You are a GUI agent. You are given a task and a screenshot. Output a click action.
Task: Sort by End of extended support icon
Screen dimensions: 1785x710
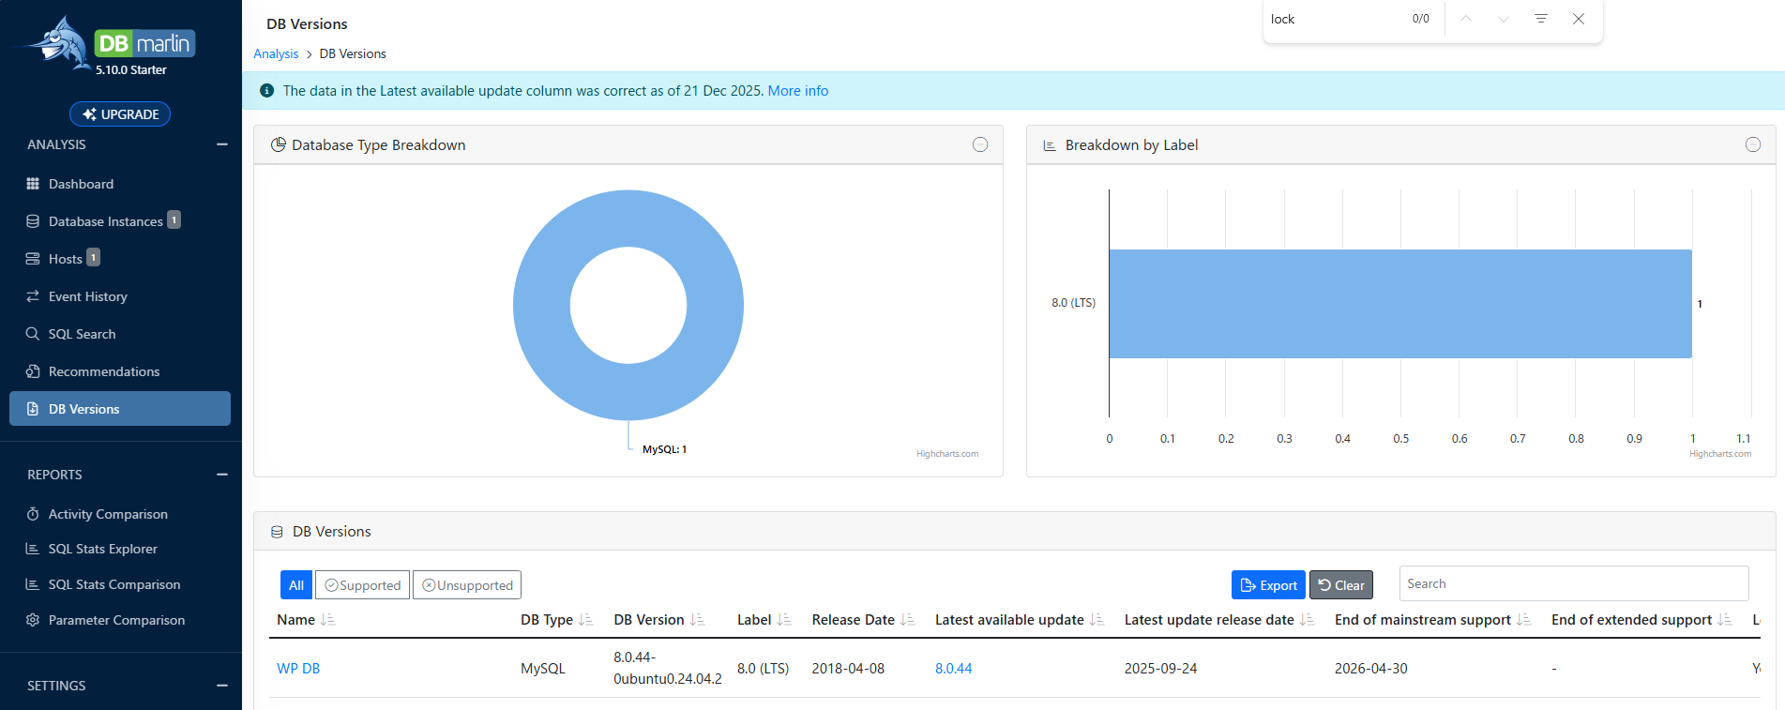pyautogui.click(x=1724, y=620)
